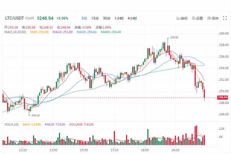Screen dimensions: 231x154
Task: Click the LTC/USDT pair name
Action: tap(14, 18)
